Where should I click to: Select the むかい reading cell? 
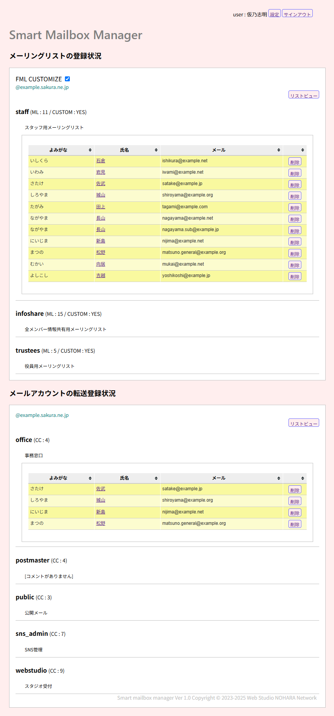[61, 265]
